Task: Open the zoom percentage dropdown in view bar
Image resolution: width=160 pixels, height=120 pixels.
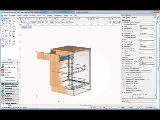Action: coord(100,19)
